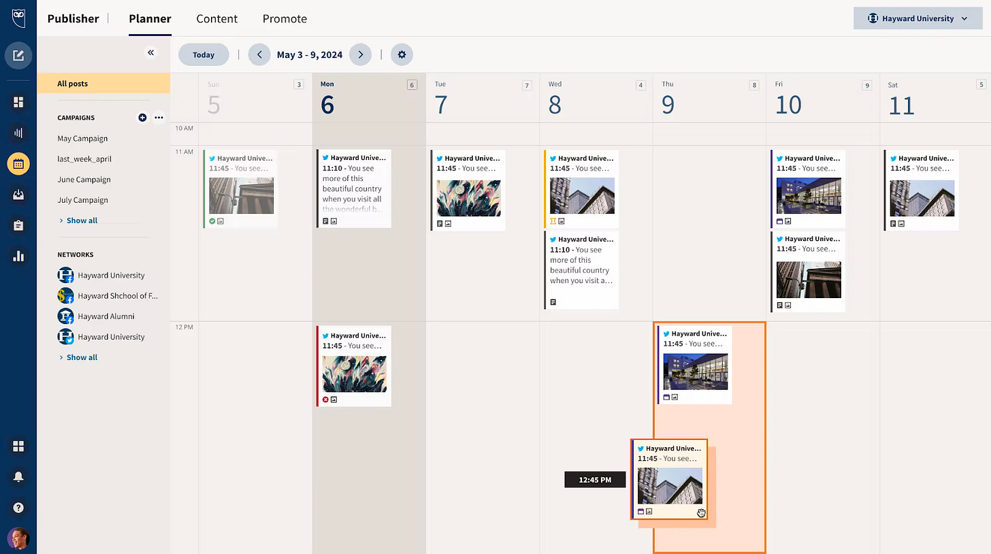Screen dimensions: 991x554
Task: Open the clipboard assignments icon in sidebar
Action: click(18, 225)
